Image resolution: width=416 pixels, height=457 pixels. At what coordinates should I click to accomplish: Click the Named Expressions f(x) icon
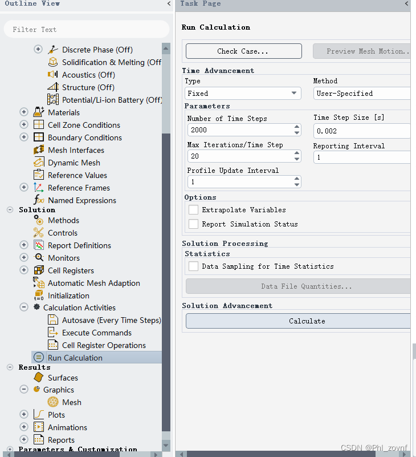[39, 200]
